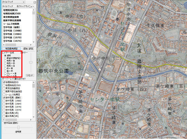187x139 pixels.
Task: Select 空中写真(1984) in the tile map list
Action: (x=12, y=34)
